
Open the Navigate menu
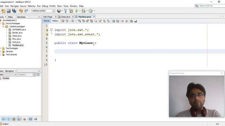click(x=14, y=6)
